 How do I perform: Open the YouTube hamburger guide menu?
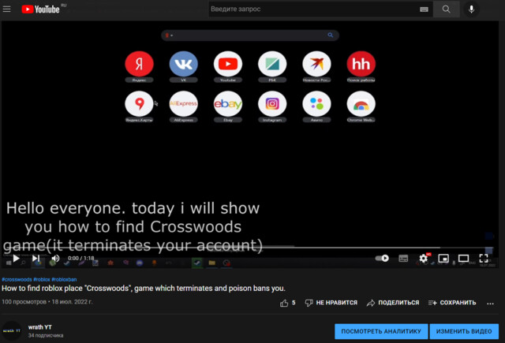click(x=7, y=9)
